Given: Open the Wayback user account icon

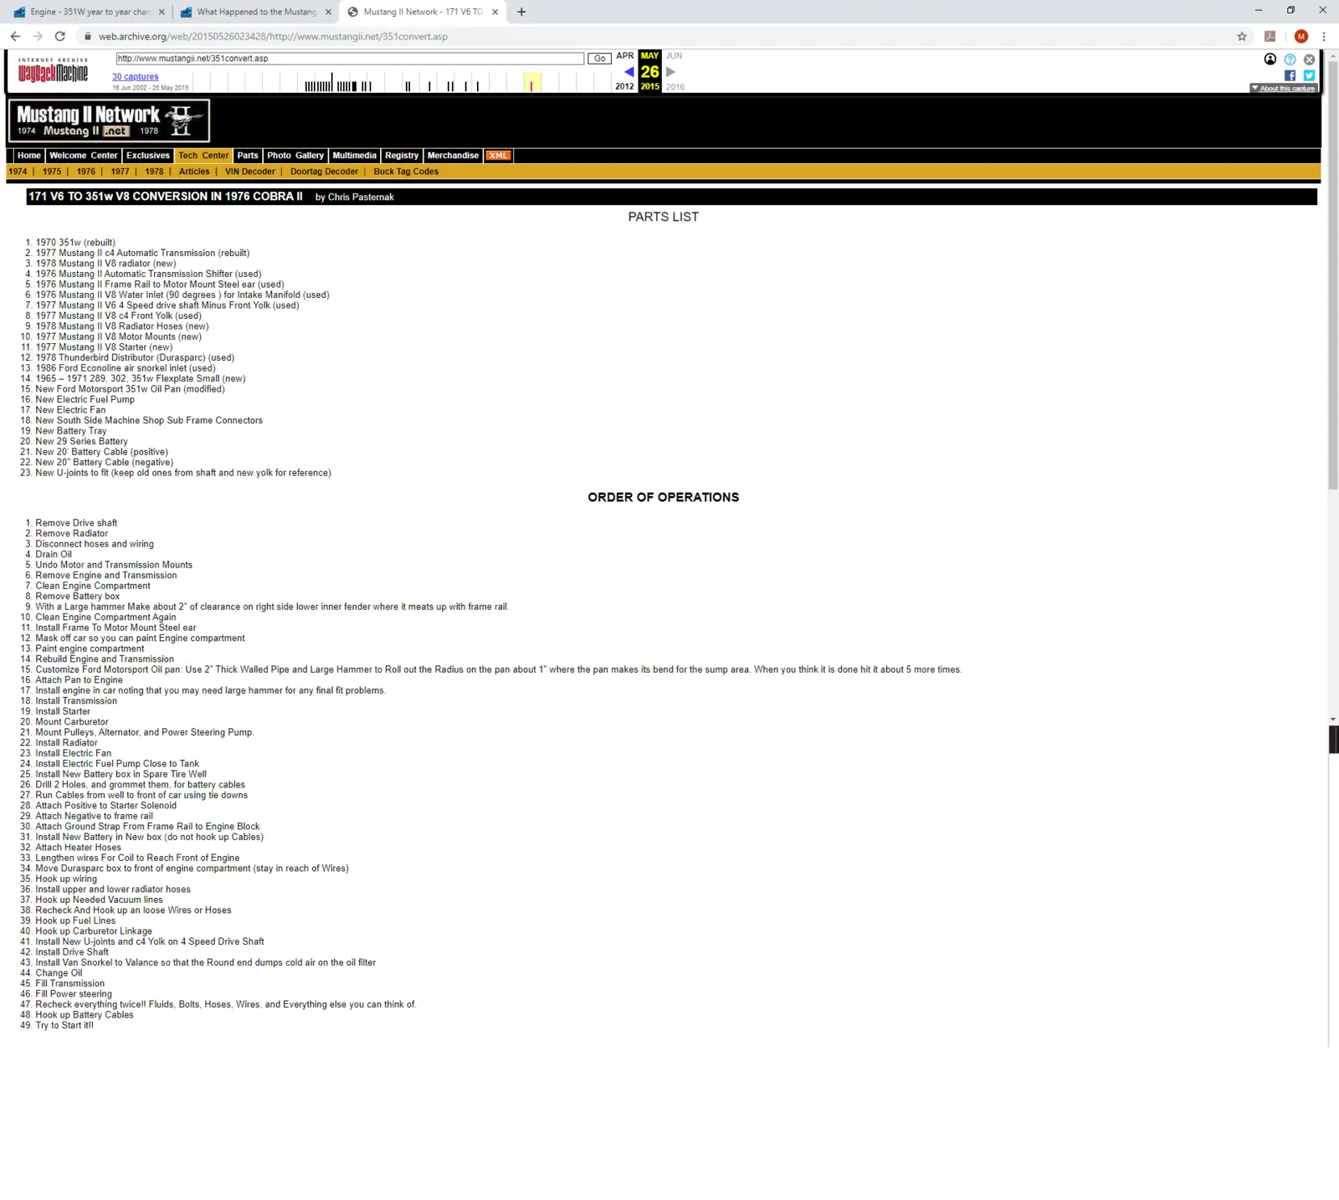Looking at the screenshot, I should coord(1270,59).
